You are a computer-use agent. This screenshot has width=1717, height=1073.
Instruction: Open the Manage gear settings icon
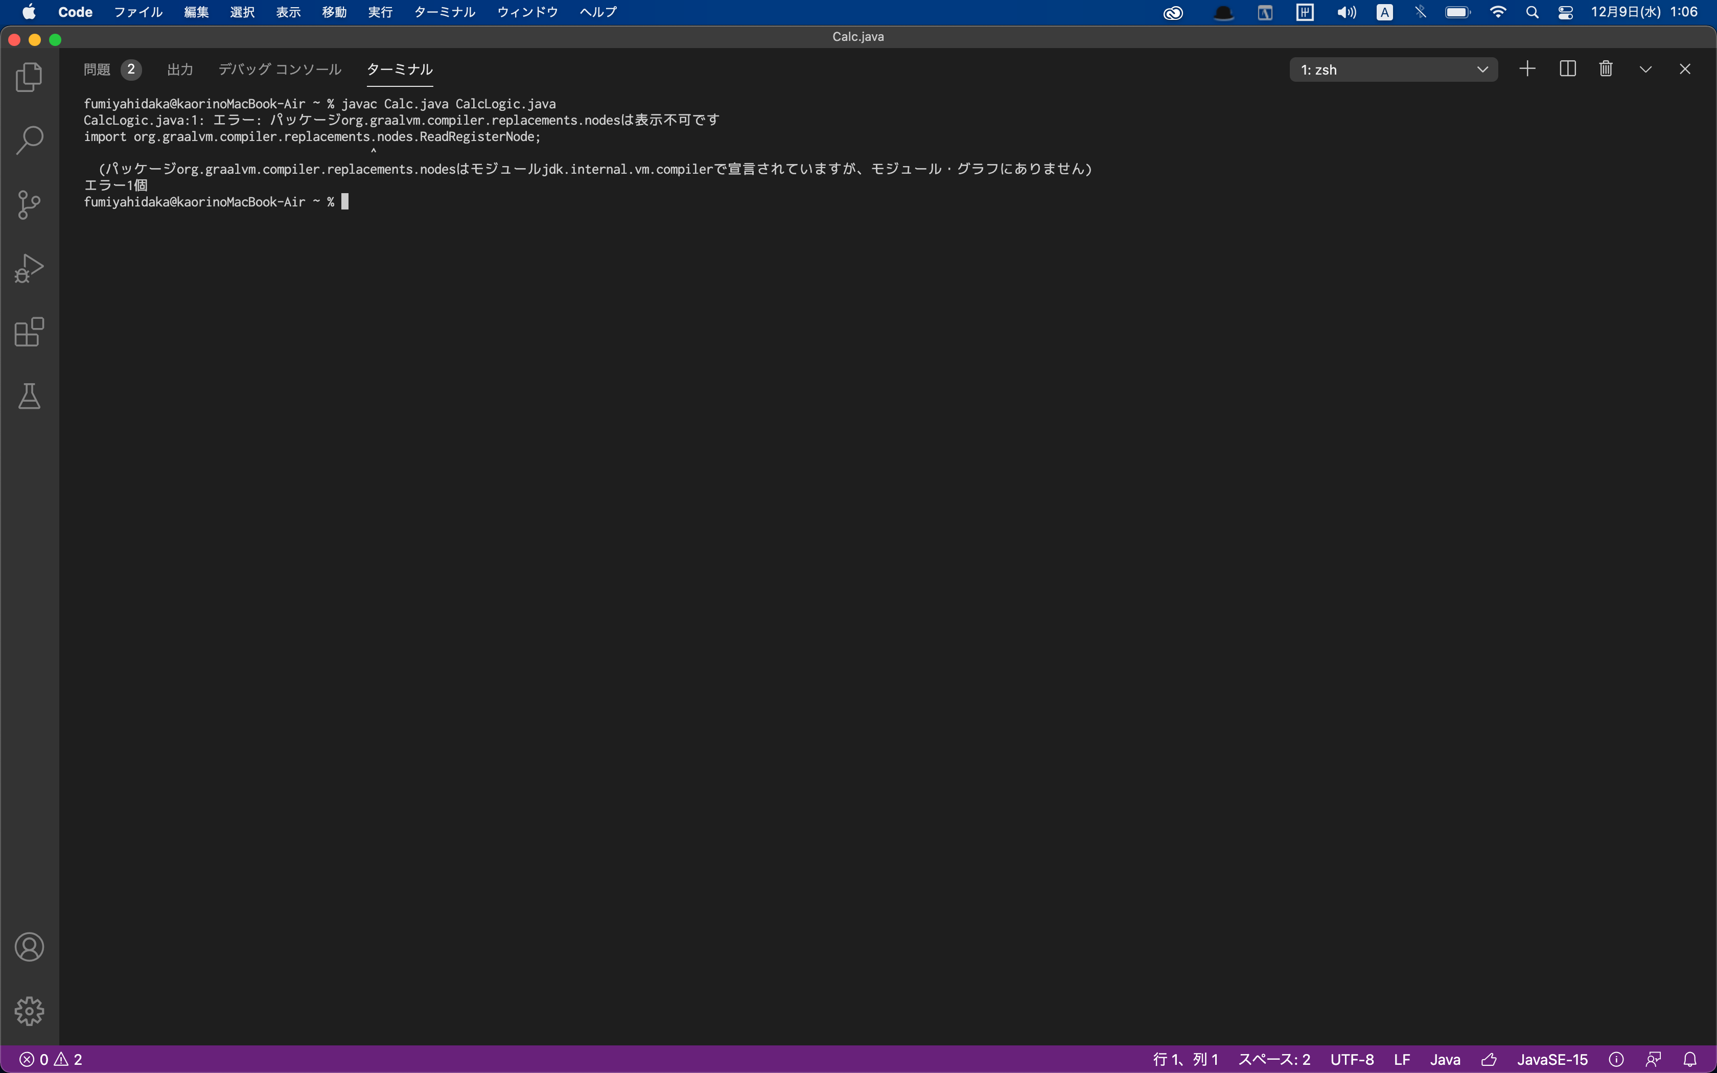(x=29, y=1011)
